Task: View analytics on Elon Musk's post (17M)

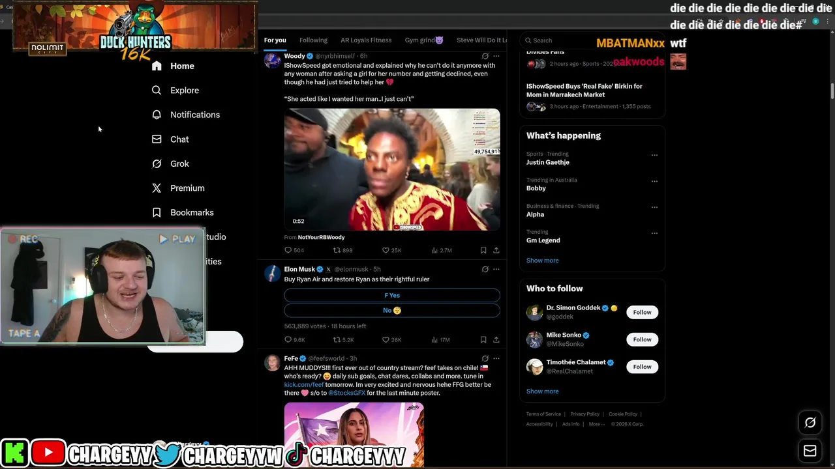Action: [x=441, y=339]
